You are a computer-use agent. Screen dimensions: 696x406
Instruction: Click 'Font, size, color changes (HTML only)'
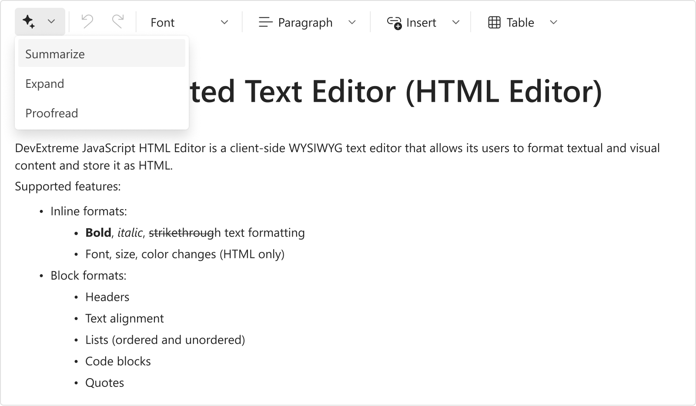coord(185,254)
